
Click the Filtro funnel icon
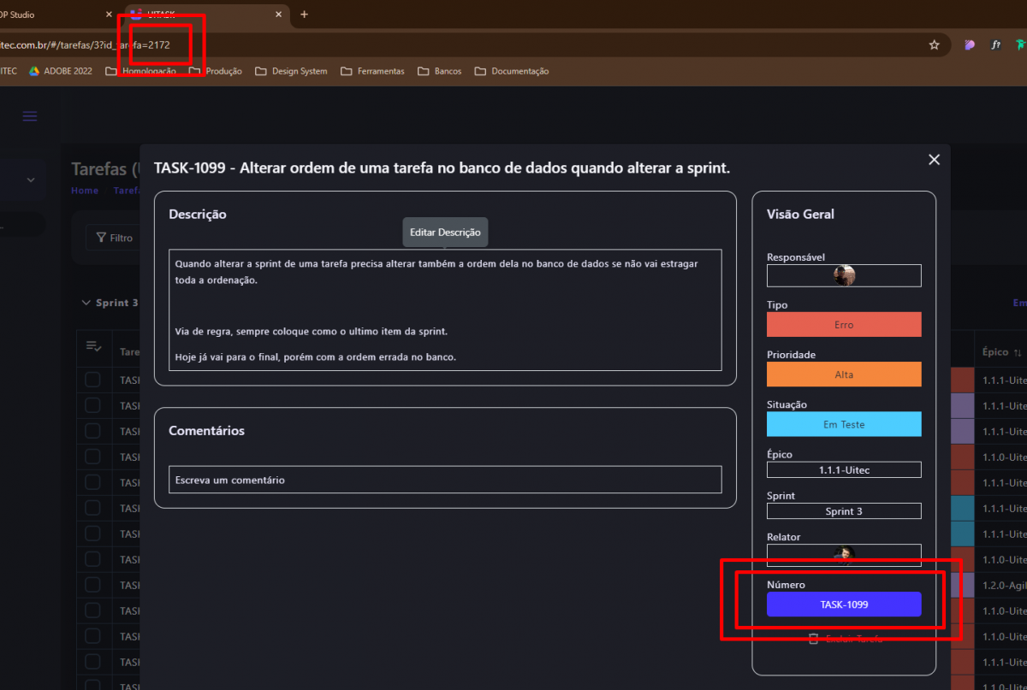(101, 238)
